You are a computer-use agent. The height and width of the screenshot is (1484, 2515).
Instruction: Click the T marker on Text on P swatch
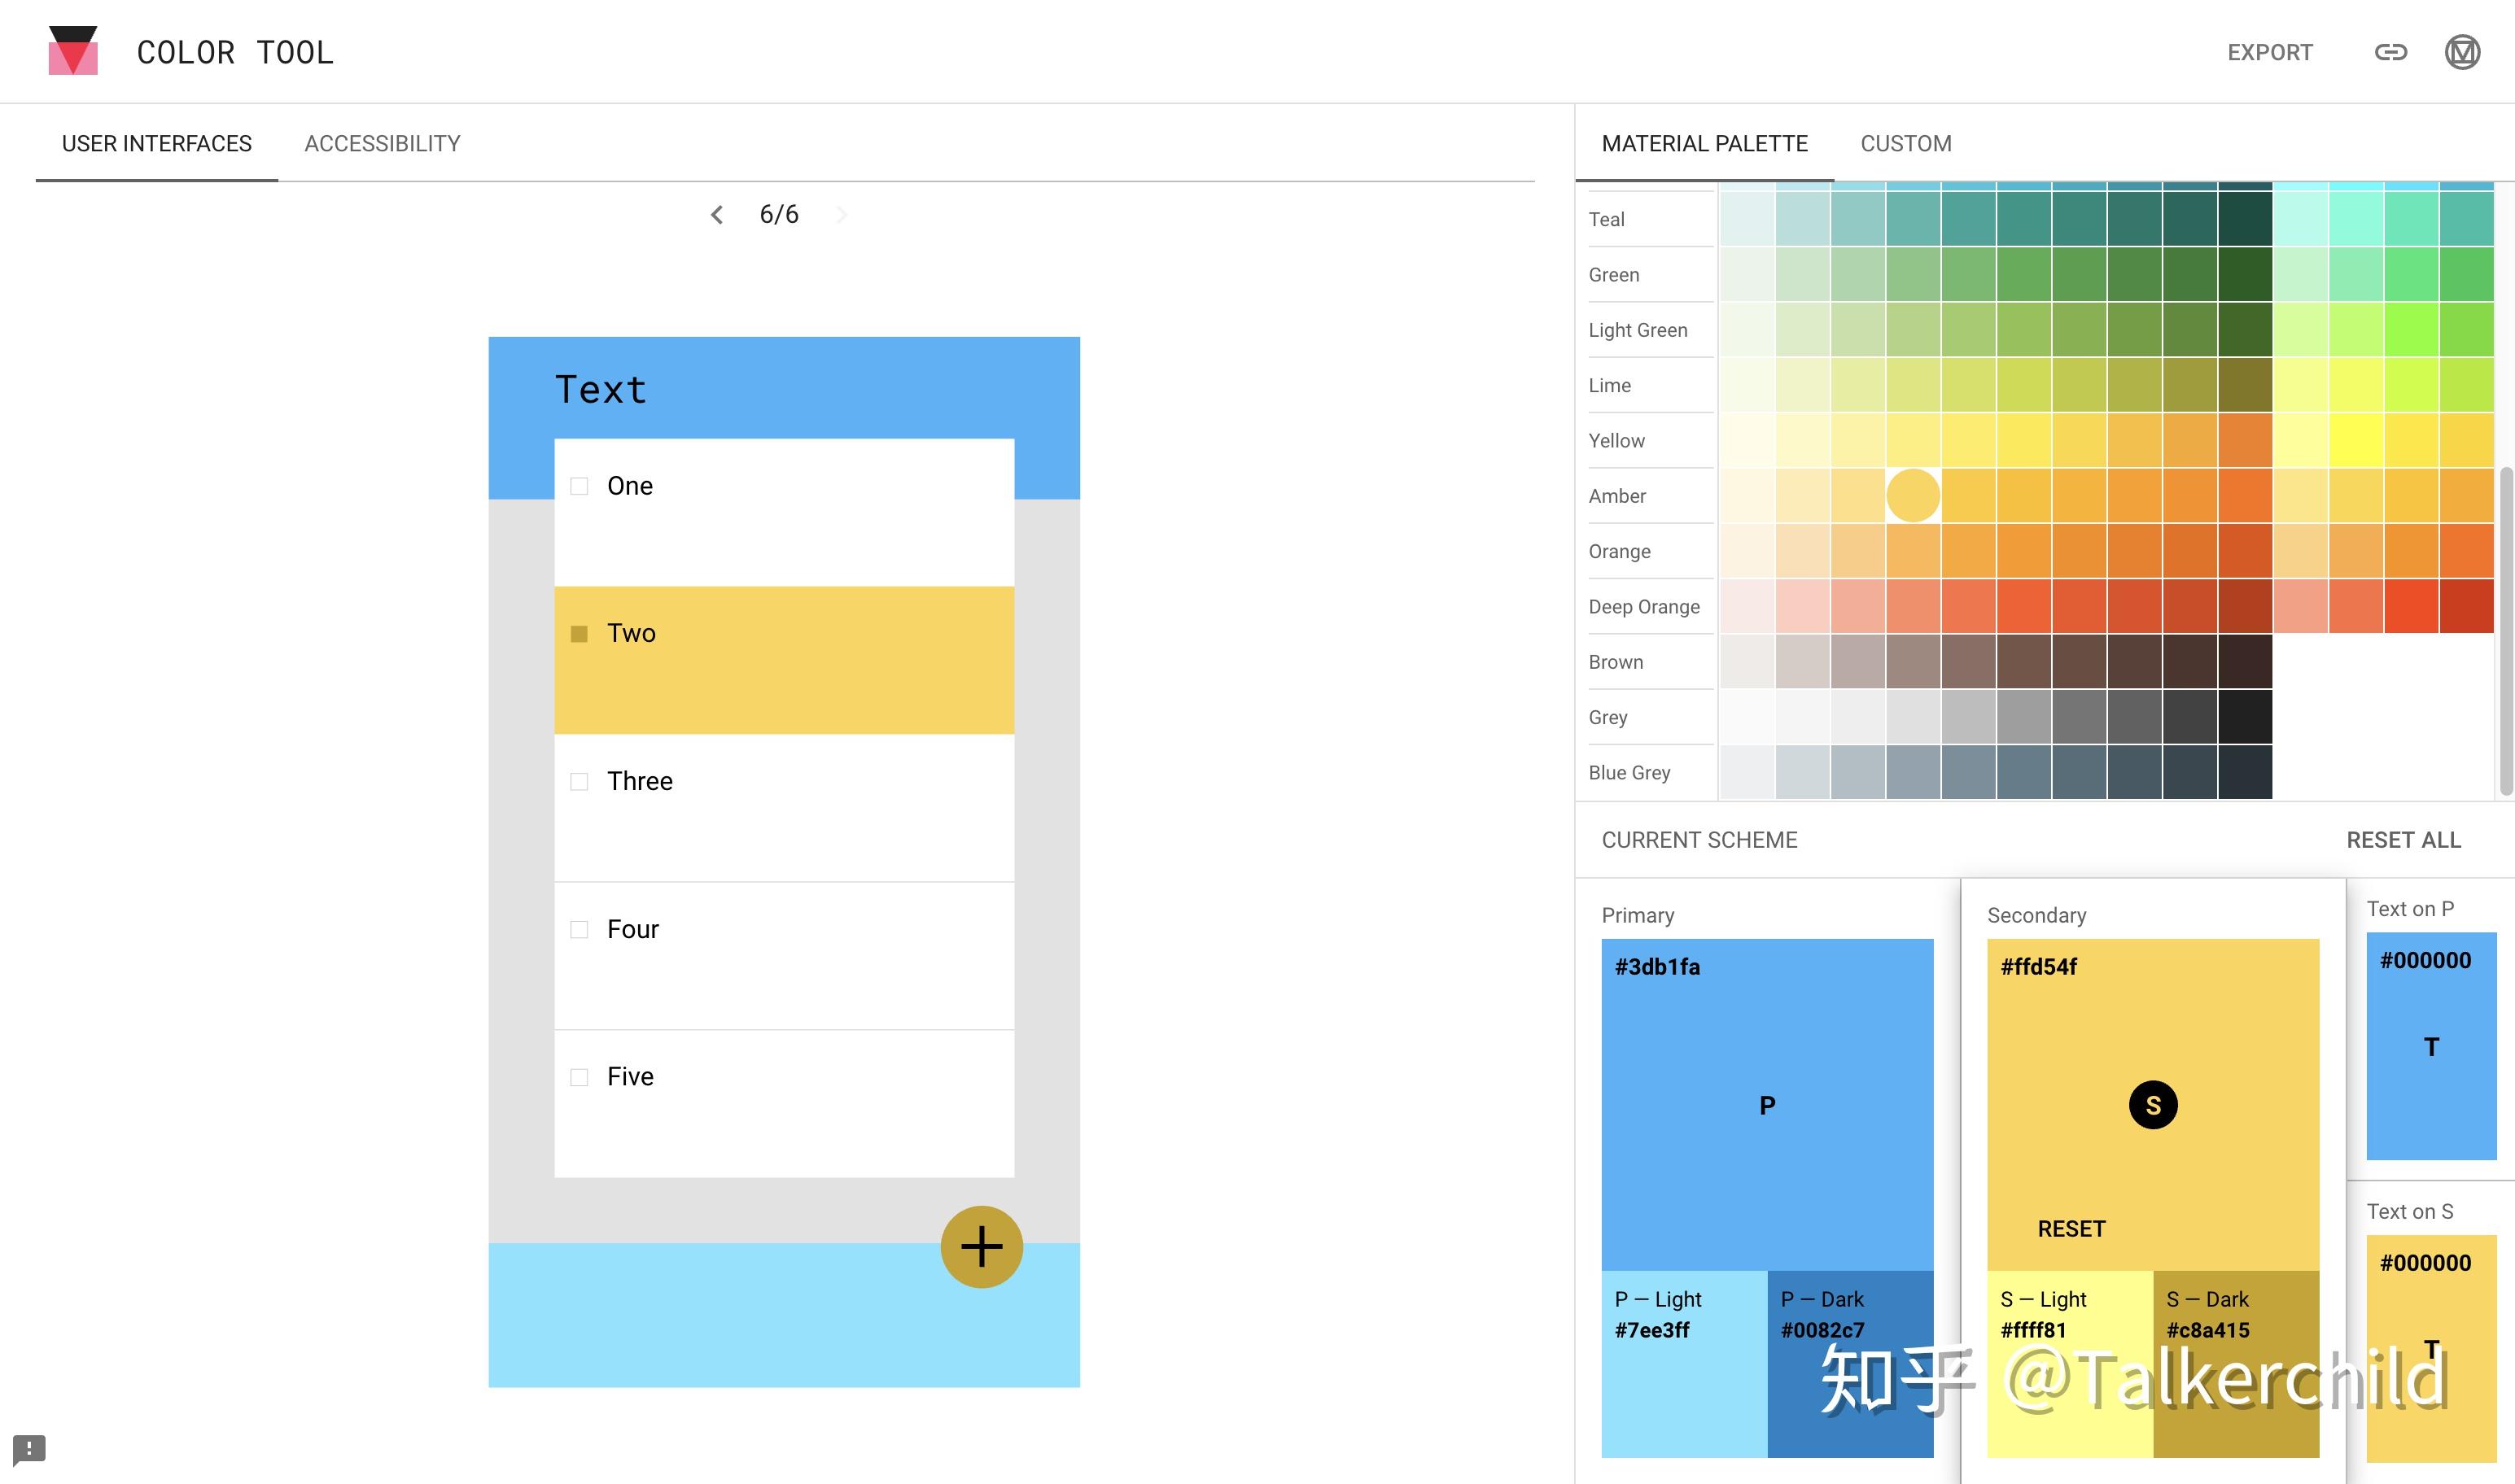pos(2430,1047)
